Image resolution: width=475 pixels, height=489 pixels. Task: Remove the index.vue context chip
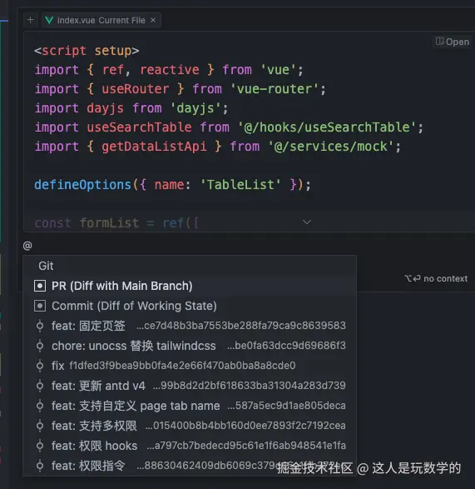click(x=153, y=20)
